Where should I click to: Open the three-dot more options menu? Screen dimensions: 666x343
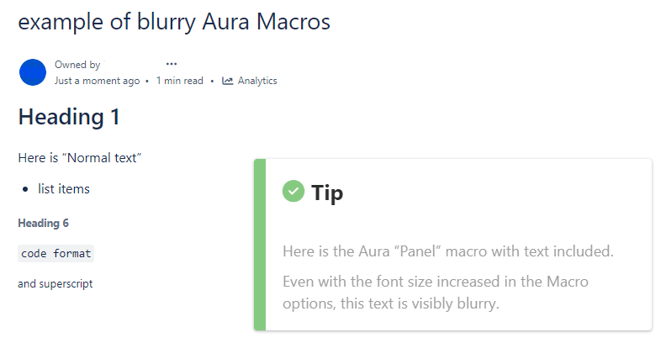click(x=172, y=64)
